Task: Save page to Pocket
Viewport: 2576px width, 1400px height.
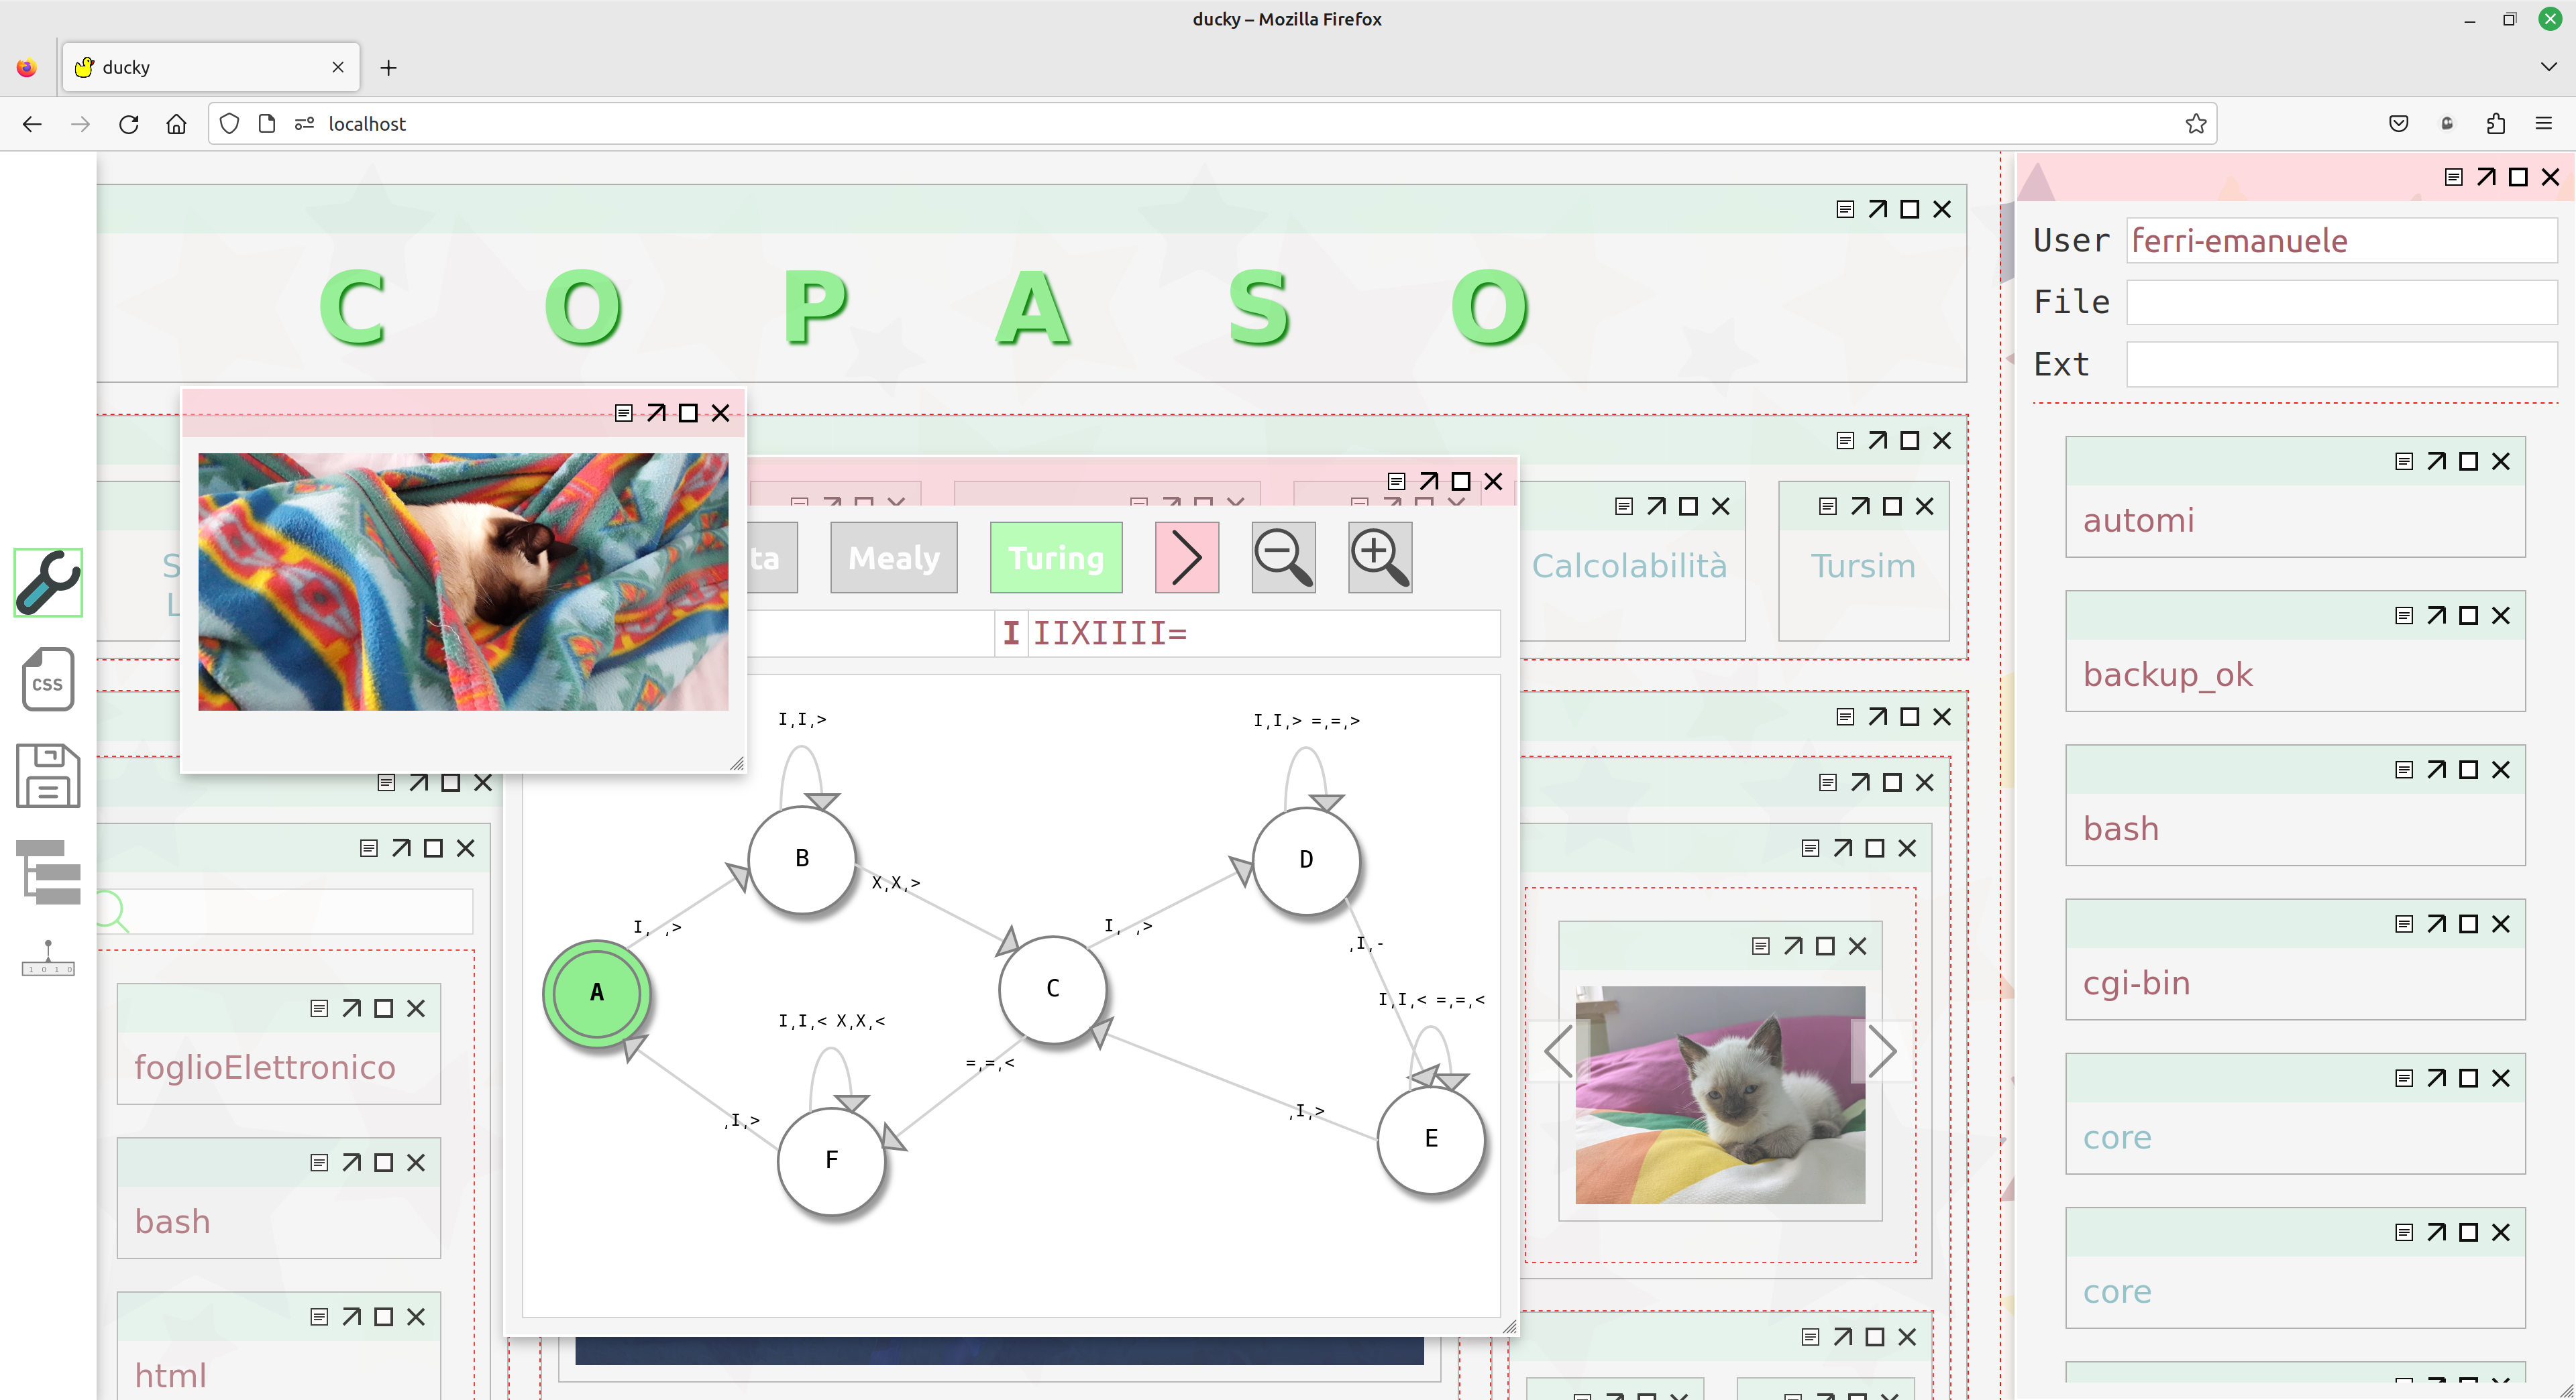Action: [2399, 124]
